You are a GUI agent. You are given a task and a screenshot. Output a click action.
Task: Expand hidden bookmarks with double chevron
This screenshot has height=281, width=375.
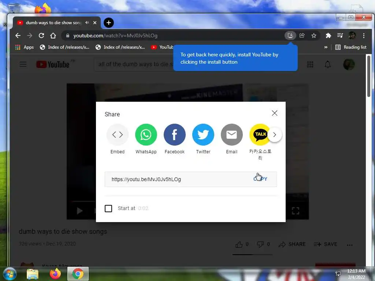click(326, 47)
